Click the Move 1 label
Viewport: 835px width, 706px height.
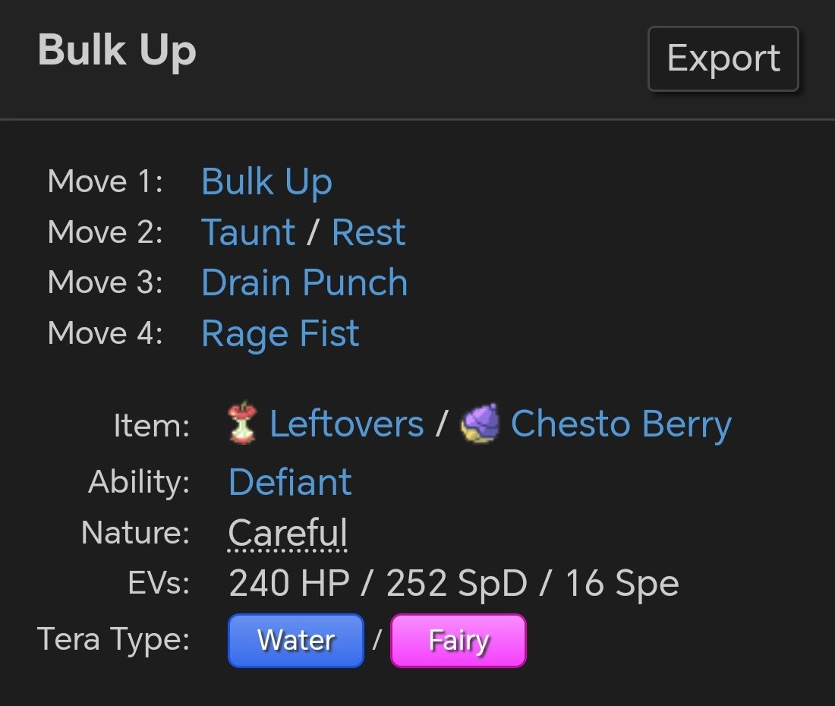click(x=105, y=182)
